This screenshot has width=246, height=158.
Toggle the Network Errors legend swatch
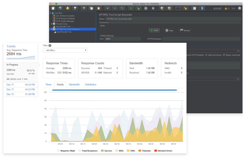pyautogui.click(x=156, y=151)
